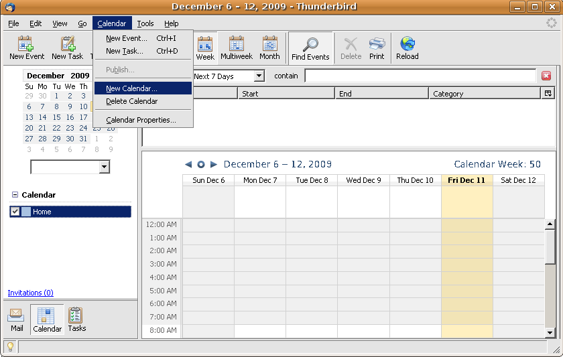This screenshot has height=357, width=563.
Task: Click the New Task toolbar icon
Action: 68,44
